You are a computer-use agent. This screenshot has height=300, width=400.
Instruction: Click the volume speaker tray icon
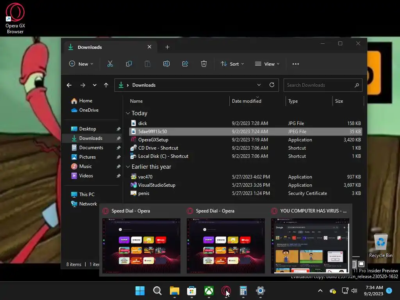(354, 291)
